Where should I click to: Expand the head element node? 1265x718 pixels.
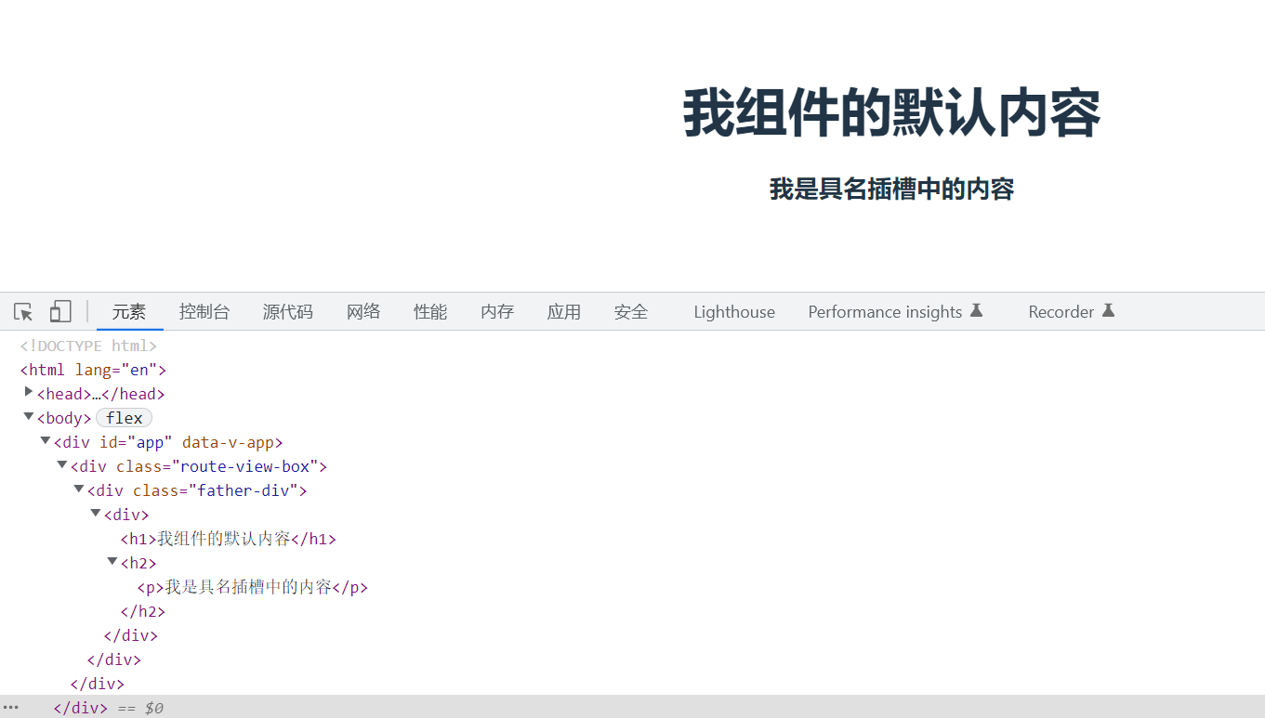28,391
